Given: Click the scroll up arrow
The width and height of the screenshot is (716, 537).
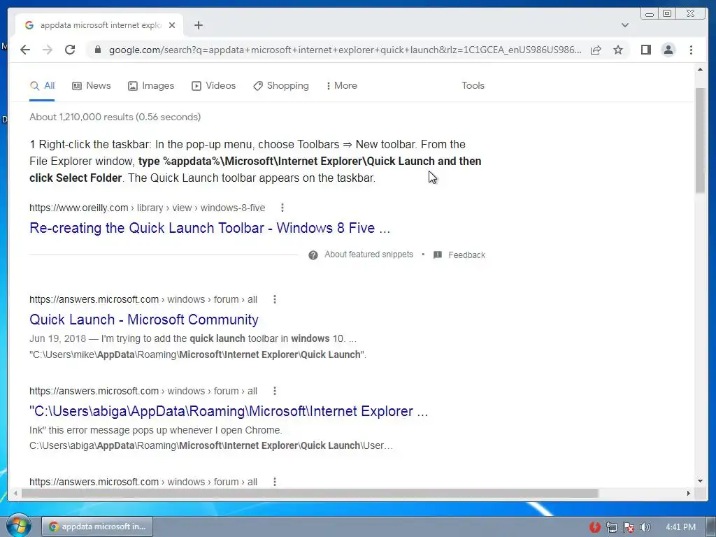Looking at the screenshot, I should pos(700,69).
